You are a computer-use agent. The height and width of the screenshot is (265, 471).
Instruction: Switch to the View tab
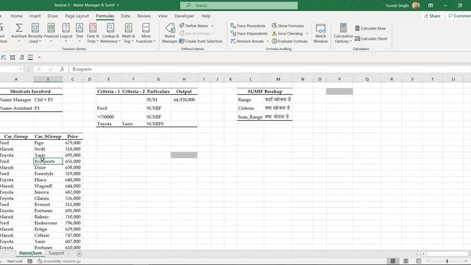pos(163,16)
